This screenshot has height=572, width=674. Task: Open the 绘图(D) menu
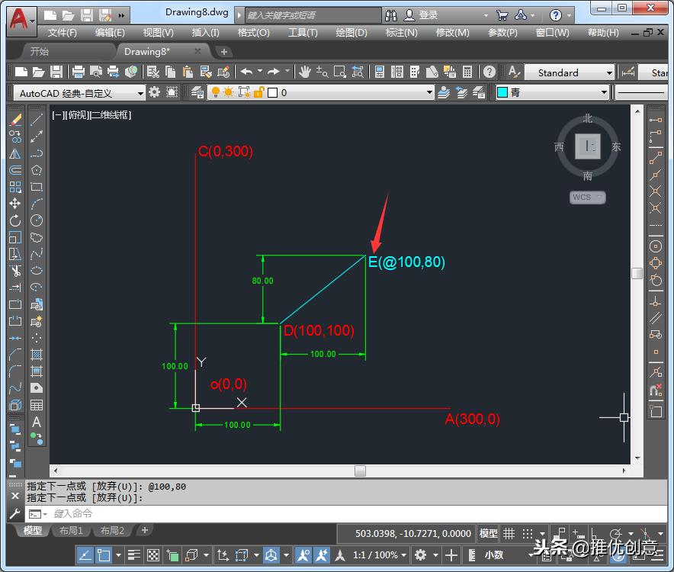tap(351, 33)
